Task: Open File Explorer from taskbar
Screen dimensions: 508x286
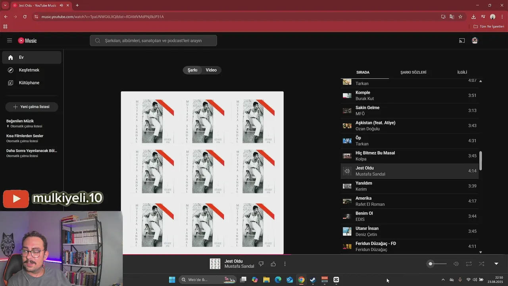Action: (266, 280)
